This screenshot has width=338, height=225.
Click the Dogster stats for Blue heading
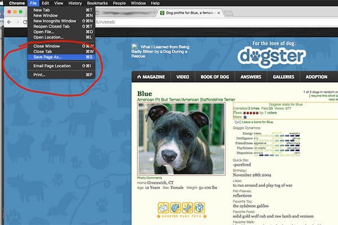coord(286,105)
